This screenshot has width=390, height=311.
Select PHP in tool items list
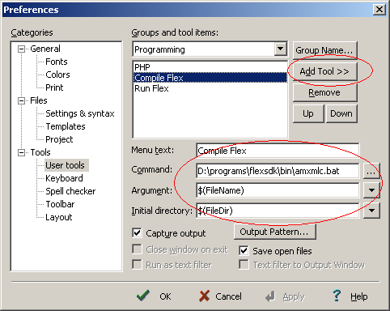click(x=210, y=67)
